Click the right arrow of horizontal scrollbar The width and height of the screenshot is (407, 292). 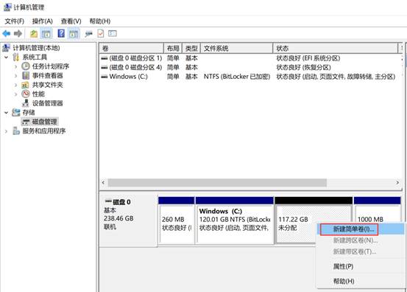397,183
